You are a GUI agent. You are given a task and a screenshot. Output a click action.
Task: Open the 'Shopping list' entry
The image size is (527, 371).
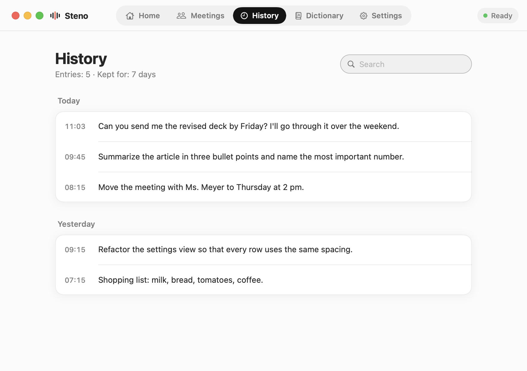coord(263,280)
